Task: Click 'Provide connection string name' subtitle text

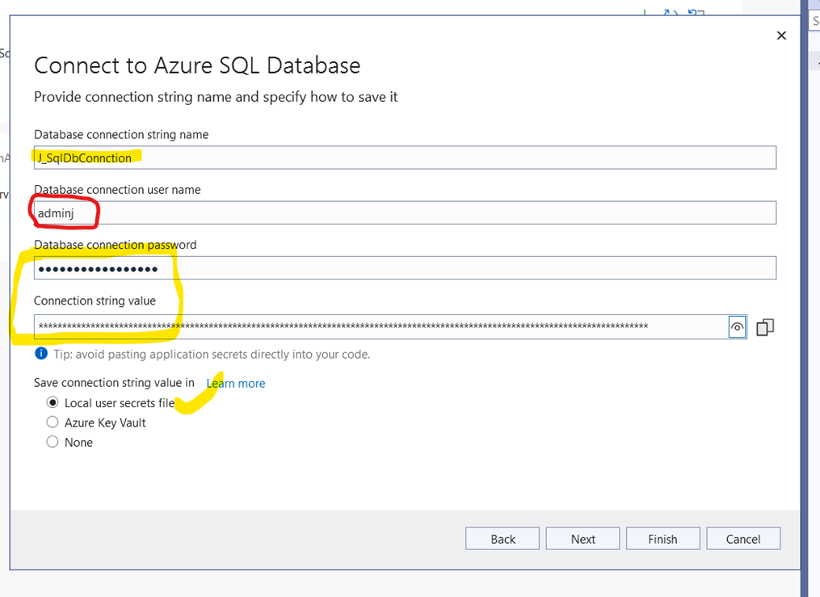Action: pyautogui.click(x=216, y=97)
